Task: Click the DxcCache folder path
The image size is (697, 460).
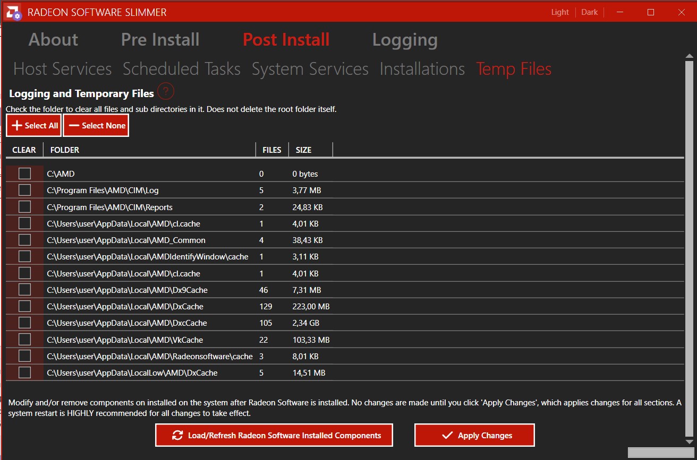Action: (x=127, y=323)
